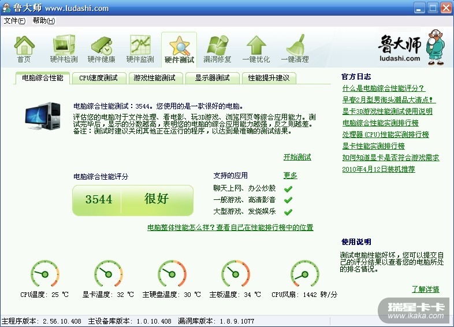Switch to the 电脑综合性能 tab
This screenshot has height=327, width=454.
tap(43, 78)
